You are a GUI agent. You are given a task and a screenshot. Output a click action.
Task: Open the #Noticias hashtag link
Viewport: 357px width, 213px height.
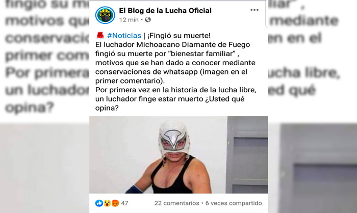(124, 36)
